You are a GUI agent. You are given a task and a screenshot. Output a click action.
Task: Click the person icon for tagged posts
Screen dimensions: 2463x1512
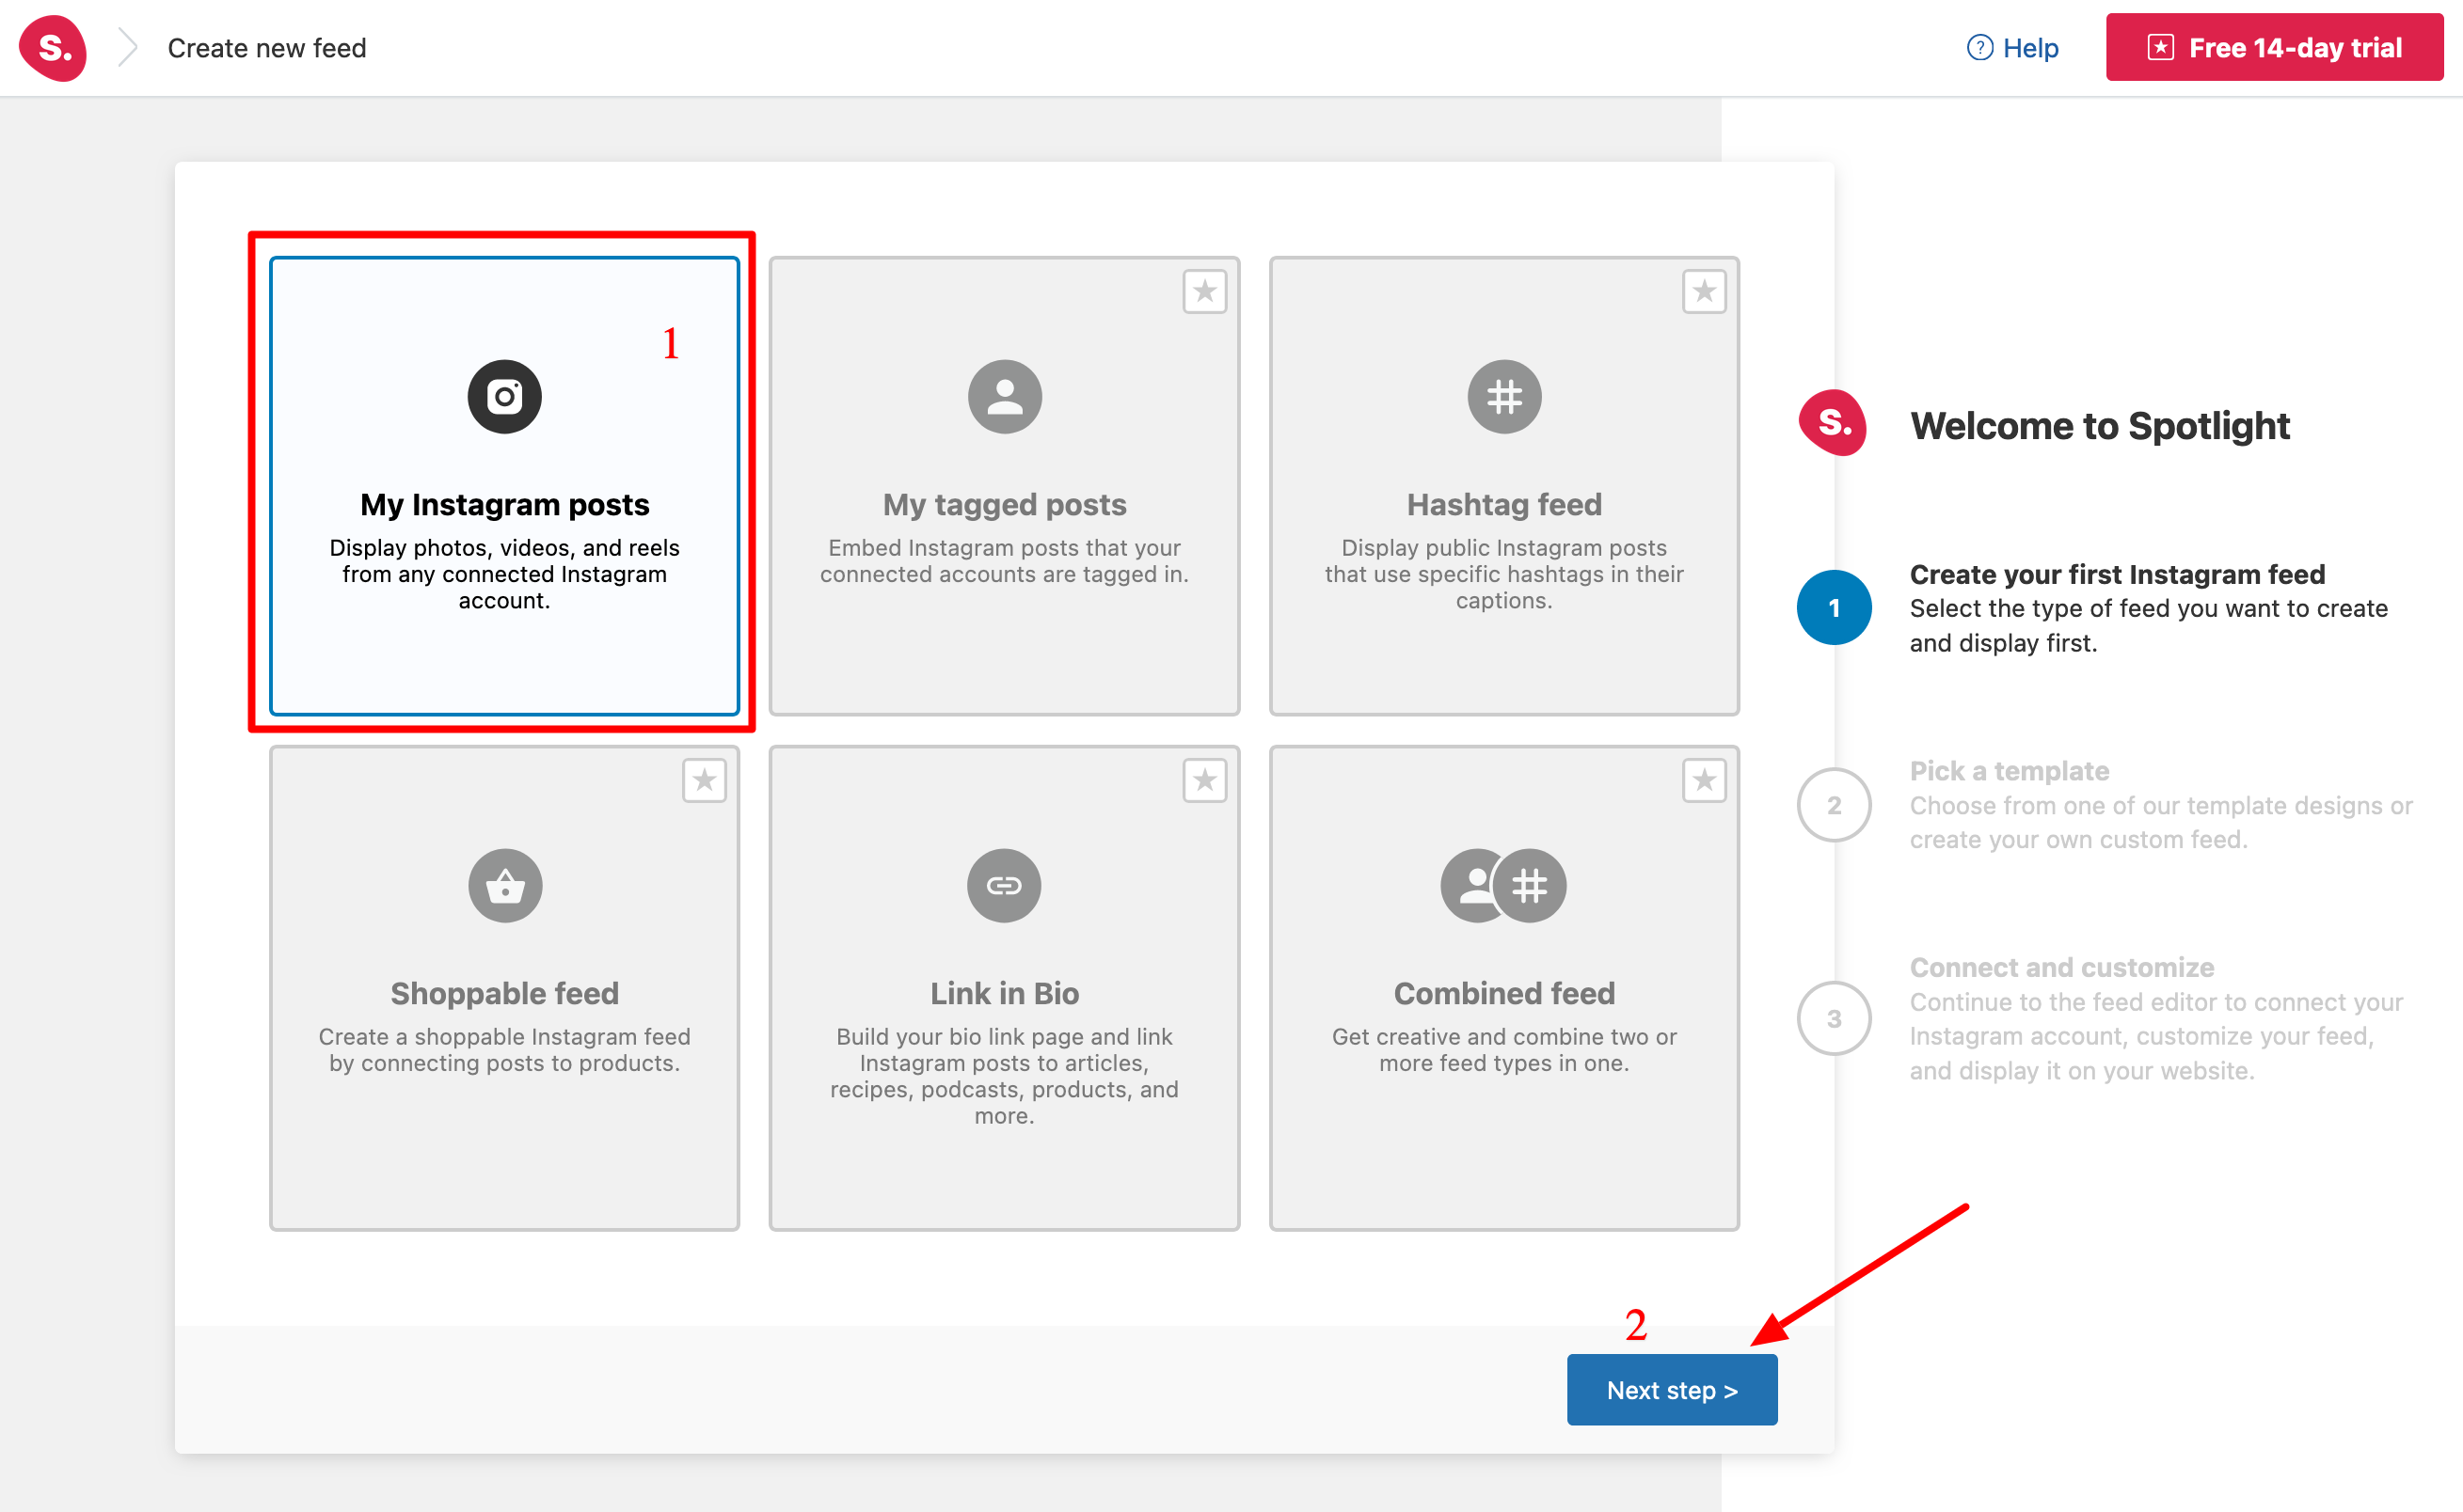(x=1005, y=397)
